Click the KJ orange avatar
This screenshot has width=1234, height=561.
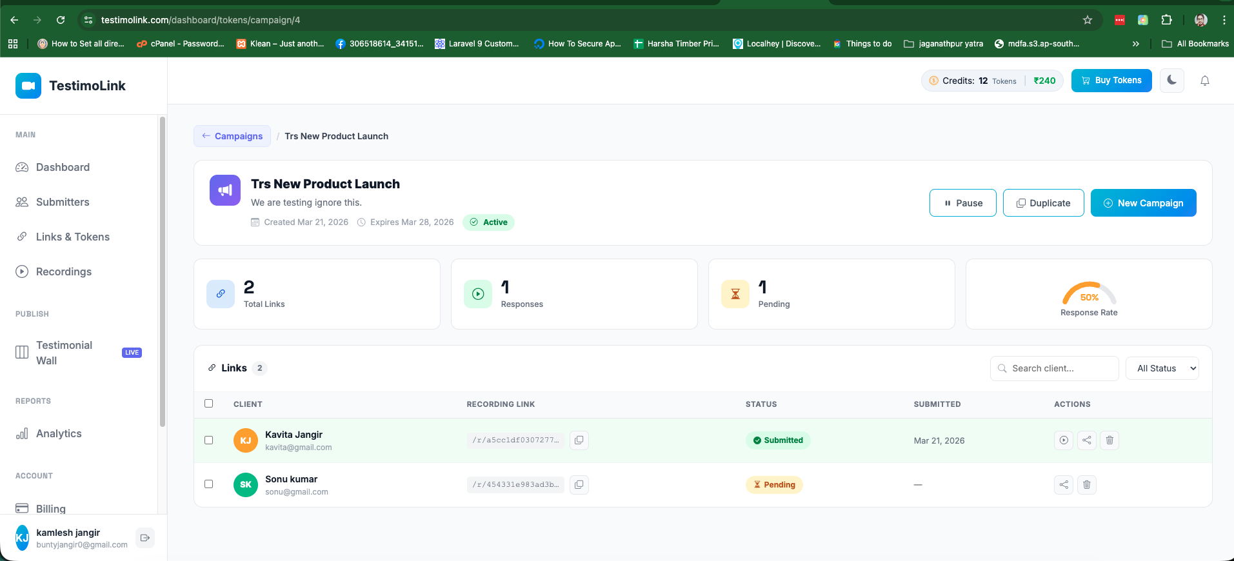[x=246, y=440]
